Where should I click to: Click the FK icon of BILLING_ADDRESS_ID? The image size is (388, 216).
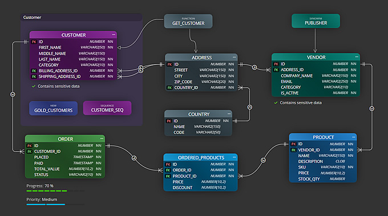pos(34,71)
